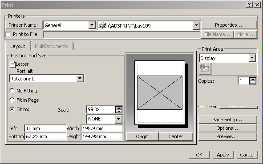Image resolution: width=263 pixels, height=164 pixels.
Task: Increase Copies with the up spinner
Action: [x=253, y=79]
